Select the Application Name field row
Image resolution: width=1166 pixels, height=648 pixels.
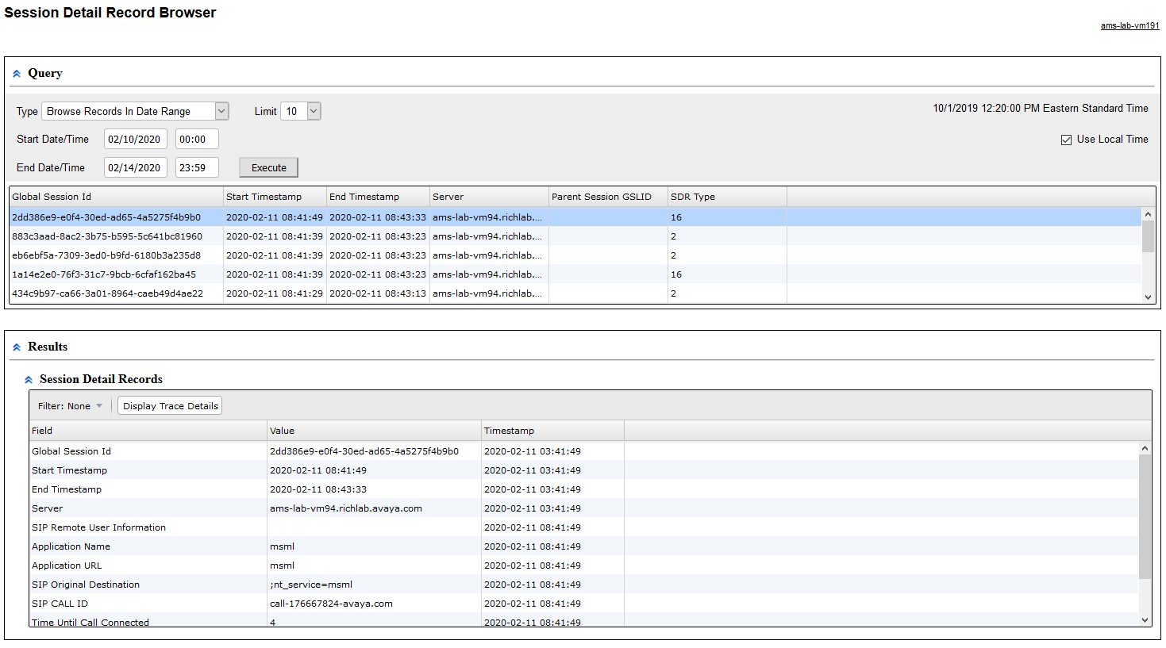click(583, 546)
